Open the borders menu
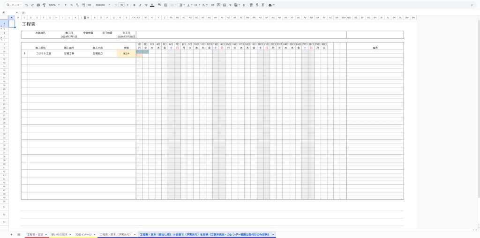 165,5
